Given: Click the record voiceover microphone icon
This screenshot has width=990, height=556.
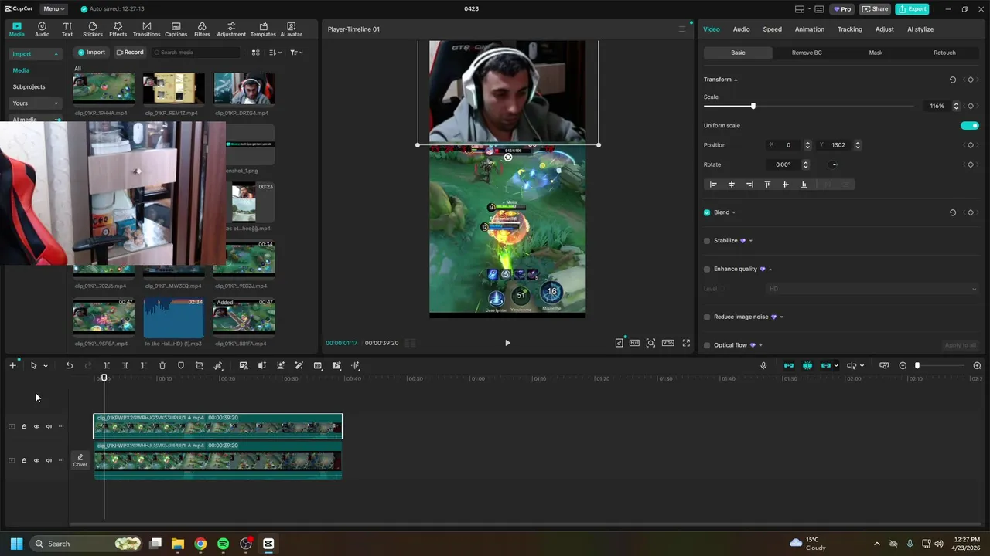Looking at the screenshot, I should (763, 366).
